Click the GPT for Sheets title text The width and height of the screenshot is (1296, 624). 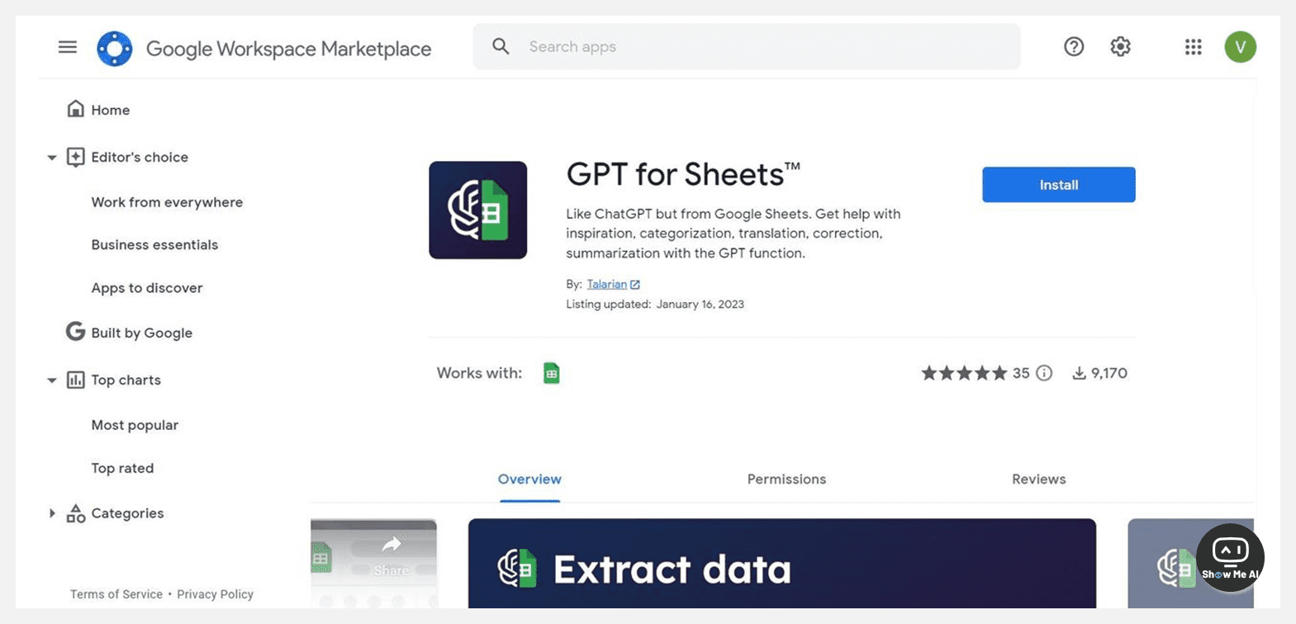683,175
